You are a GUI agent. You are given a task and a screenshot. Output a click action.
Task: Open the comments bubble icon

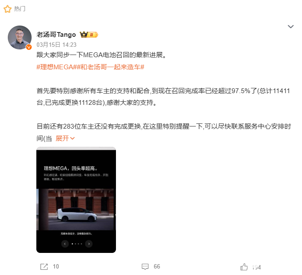[x=145, y=267]
